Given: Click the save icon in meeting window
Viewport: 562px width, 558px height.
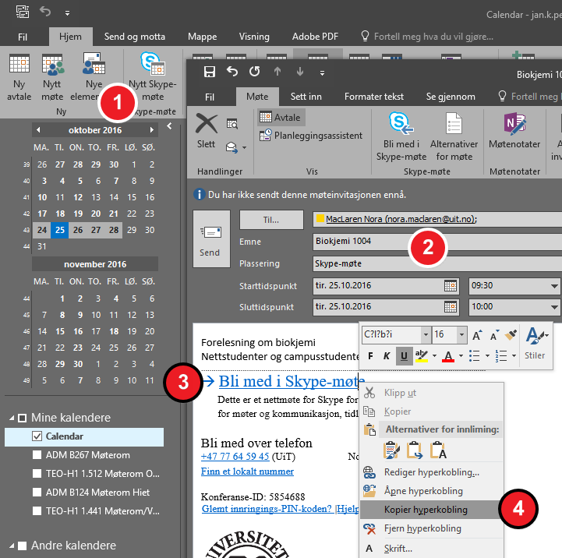Looking at the screenshot, I should pos(209,72).
